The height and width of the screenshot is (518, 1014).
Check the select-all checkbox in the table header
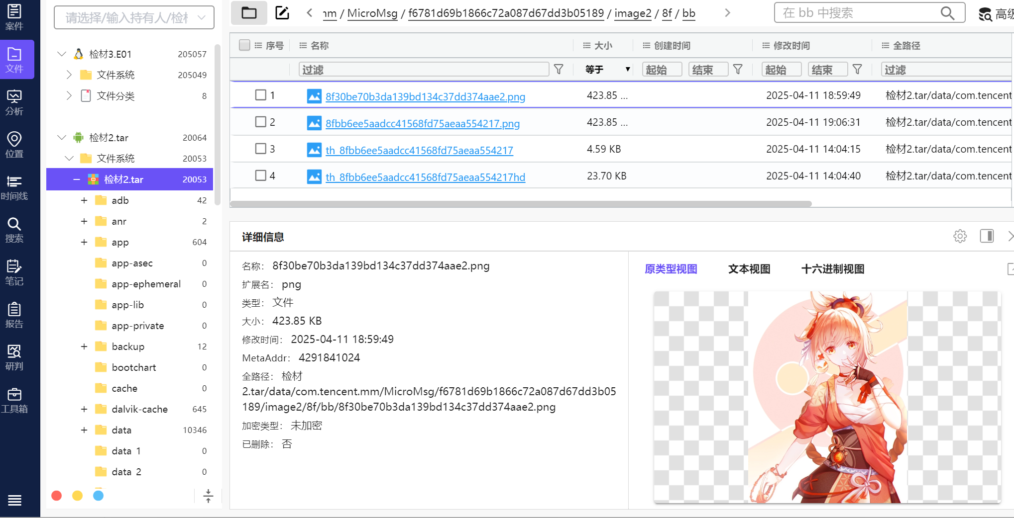[x=244, y=45]
